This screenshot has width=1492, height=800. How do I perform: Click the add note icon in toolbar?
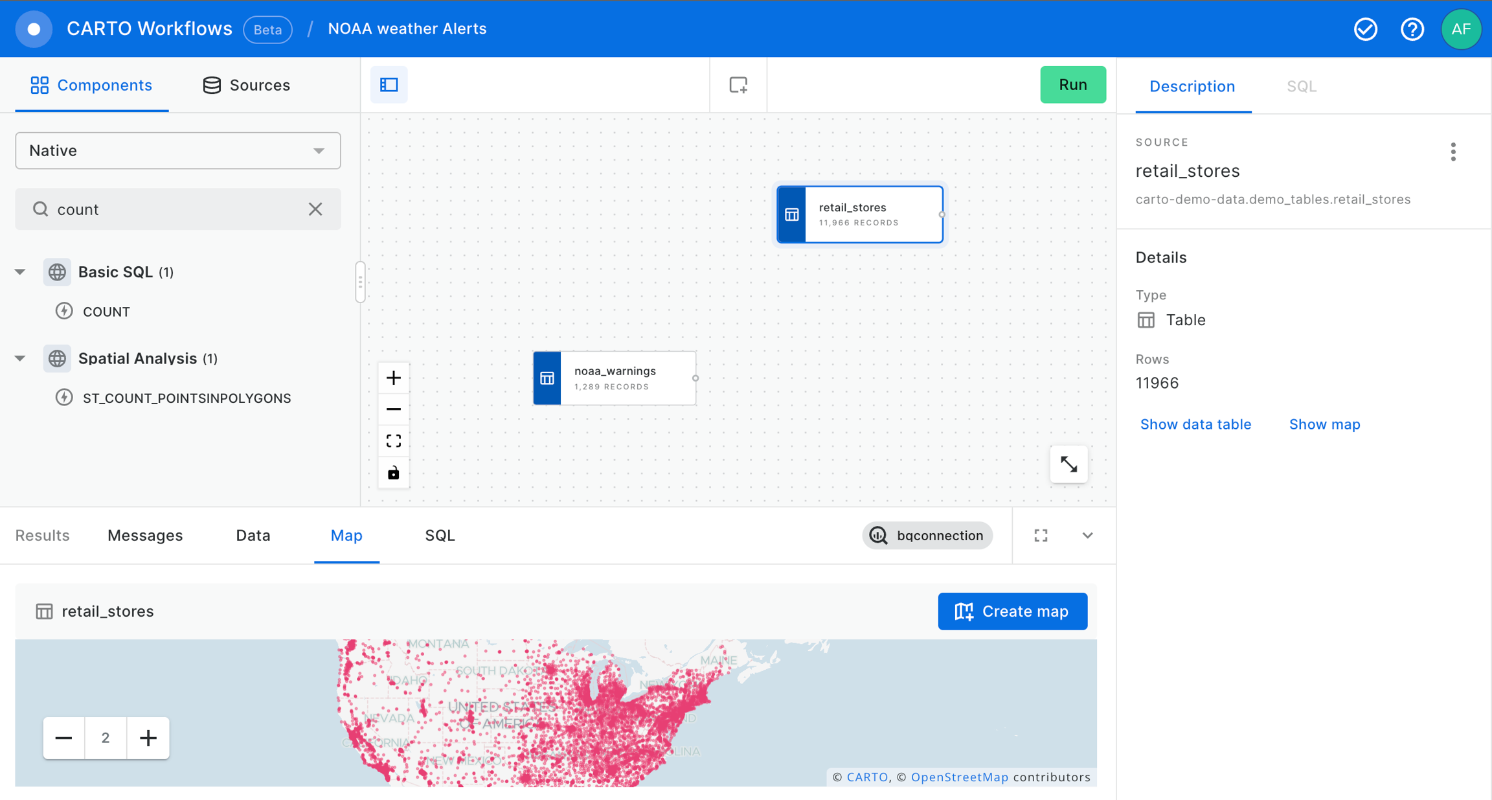(738, 85)
